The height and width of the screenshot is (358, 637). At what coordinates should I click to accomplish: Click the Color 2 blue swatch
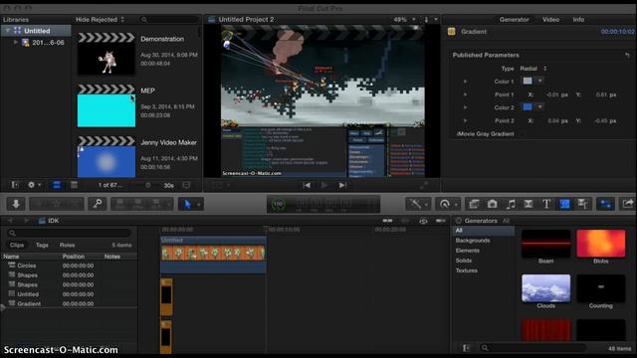tap(528, 107)
